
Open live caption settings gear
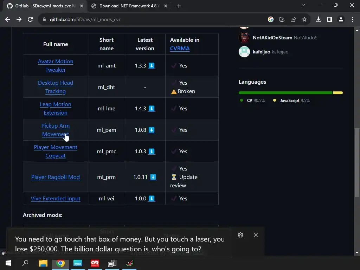pyautogui.click(x=240, y=235)
